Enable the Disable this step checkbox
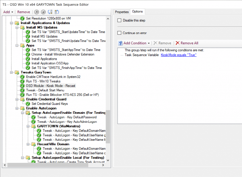The image size is (242, 177). click(x=119, y=20)
